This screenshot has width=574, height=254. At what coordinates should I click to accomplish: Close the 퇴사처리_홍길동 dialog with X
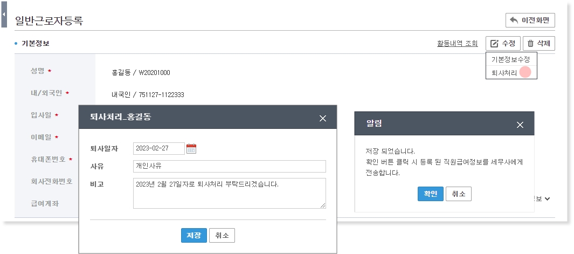click(323, 118)
